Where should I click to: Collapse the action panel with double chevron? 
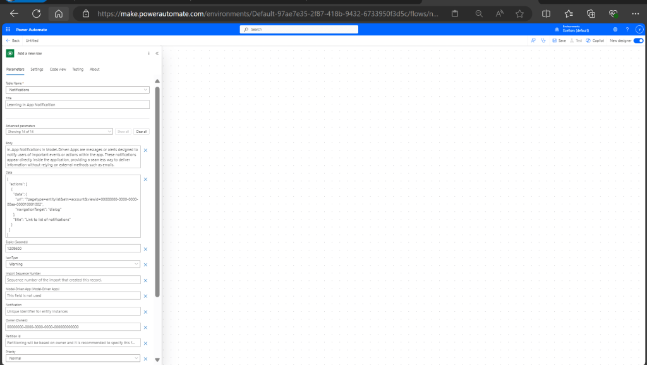157,54
